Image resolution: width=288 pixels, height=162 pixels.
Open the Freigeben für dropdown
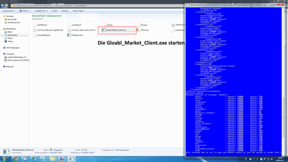click(x=41, y=11)
